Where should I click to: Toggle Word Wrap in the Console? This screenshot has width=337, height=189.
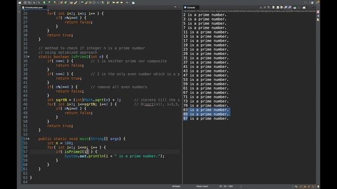pos(282,7)
